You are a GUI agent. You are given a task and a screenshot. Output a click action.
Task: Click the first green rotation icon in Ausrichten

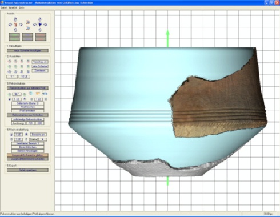coord(10,66)
